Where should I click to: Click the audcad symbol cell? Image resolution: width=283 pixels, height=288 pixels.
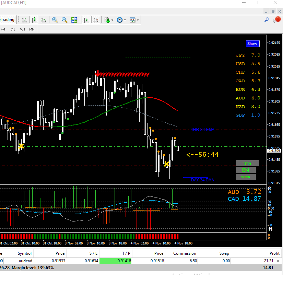pos(19,261)
